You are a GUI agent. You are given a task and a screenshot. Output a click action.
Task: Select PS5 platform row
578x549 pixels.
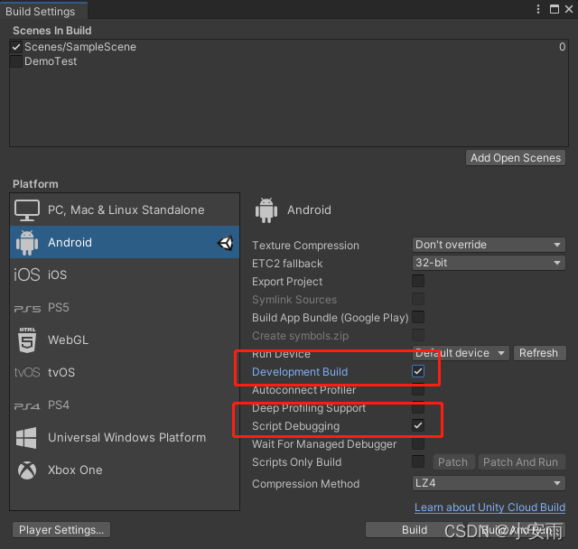125,307
